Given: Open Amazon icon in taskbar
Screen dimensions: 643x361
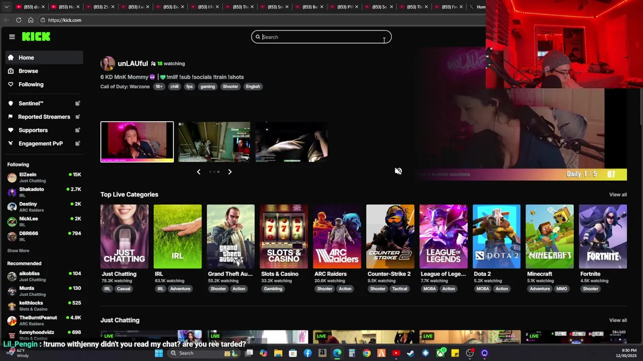Looking at the screenshot, I should click(x=322, y=353).
